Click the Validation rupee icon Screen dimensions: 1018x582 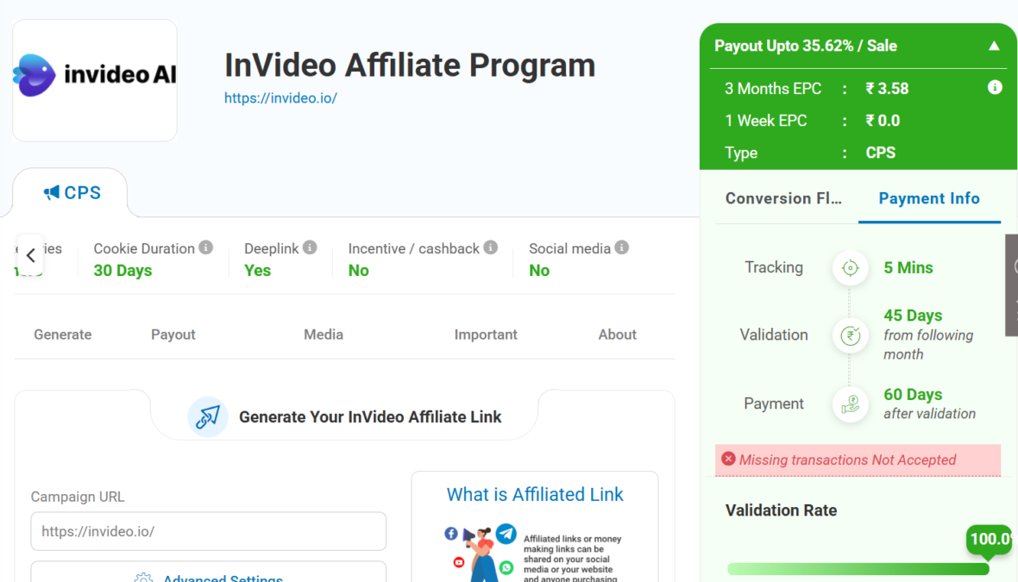tap(850, 335)
